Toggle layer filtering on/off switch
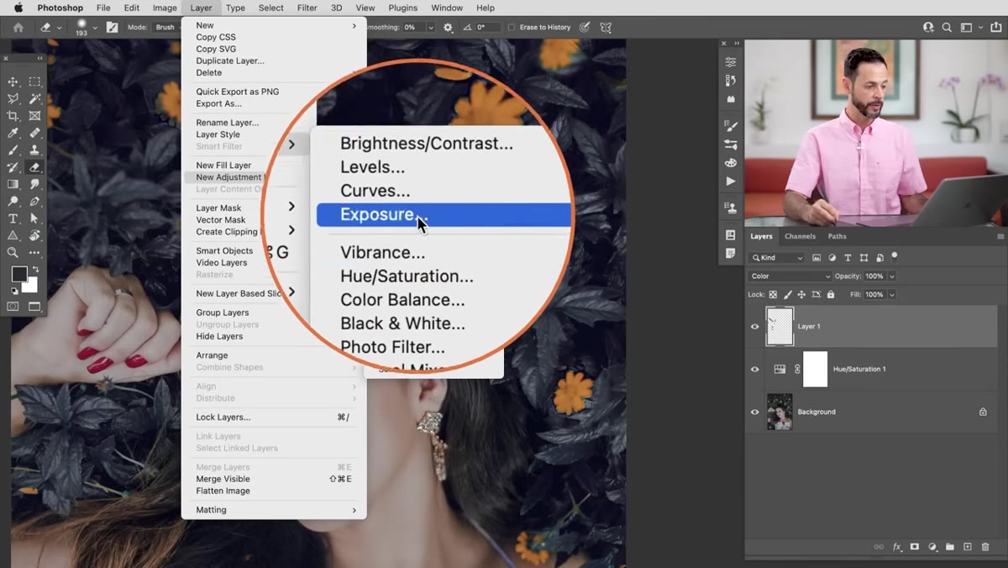1008x568 pixels. (895, 256)
